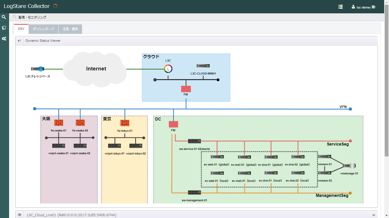Open the lsc-demo user menu
Viewport: 389px width, 218px height.
tap(364, 7)
